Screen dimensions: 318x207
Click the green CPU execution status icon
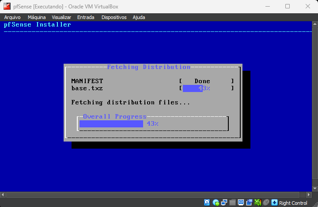[x=257, y=202]
